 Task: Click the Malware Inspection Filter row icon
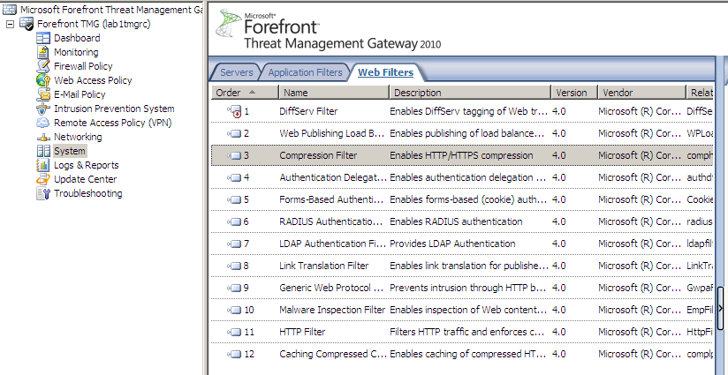click(x=234, y=310)
